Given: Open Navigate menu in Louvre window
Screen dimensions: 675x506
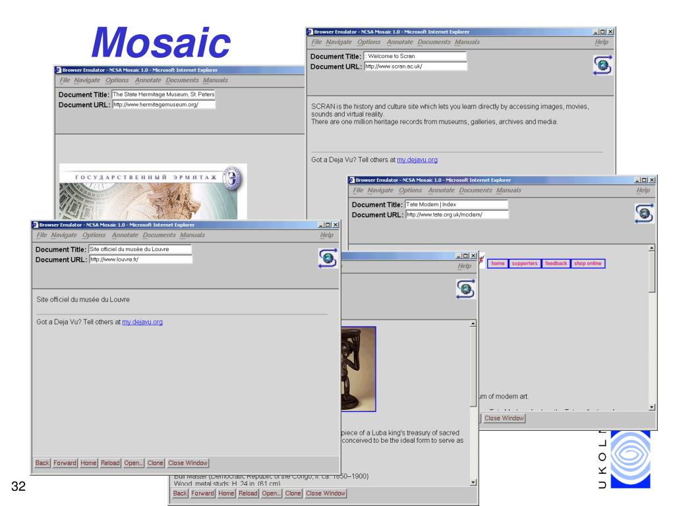Looking at the screenshot, I should [x=64, y=235].
